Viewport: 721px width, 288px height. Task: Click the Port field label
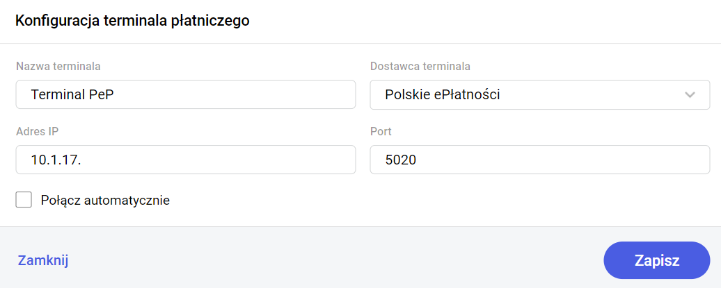coord(381,131)
